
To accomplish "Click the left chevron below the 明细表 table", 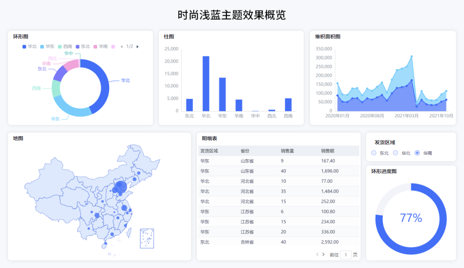I will click(x=317, y=254).
